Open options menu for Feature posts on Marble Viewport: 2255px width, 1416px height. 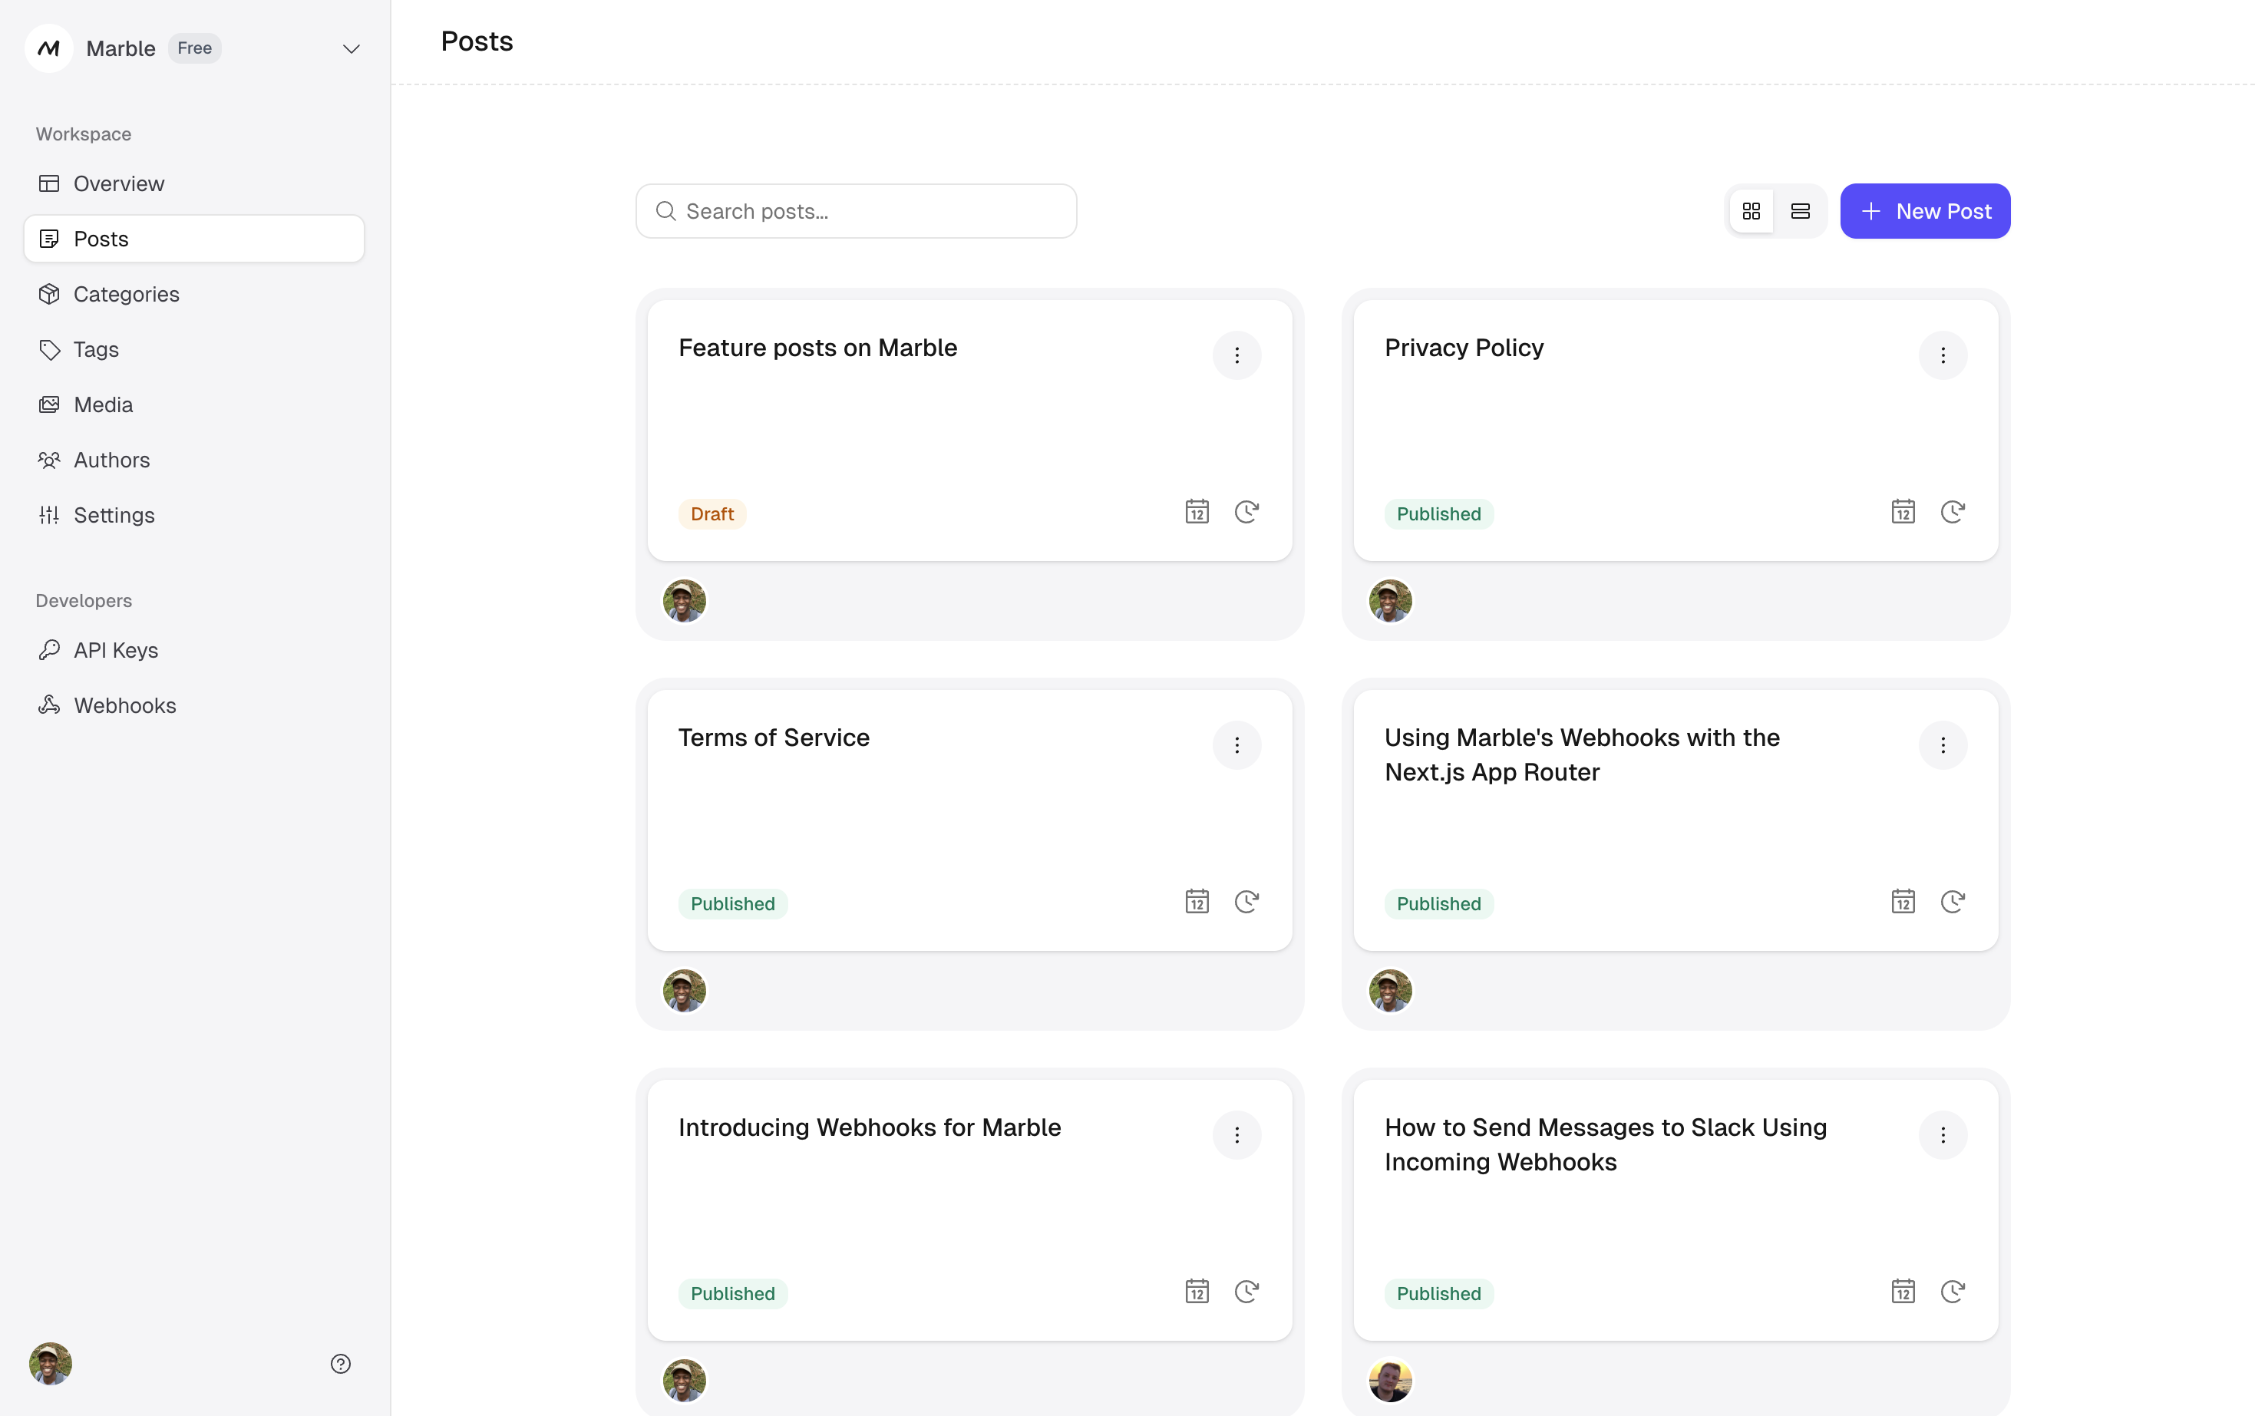click(x=1236, y=355)
